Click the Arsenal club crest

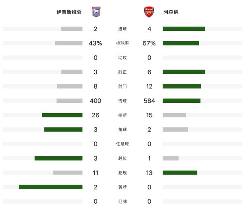click(149, 12)
